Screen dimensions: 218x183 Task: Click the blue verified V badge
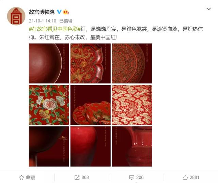59,12
